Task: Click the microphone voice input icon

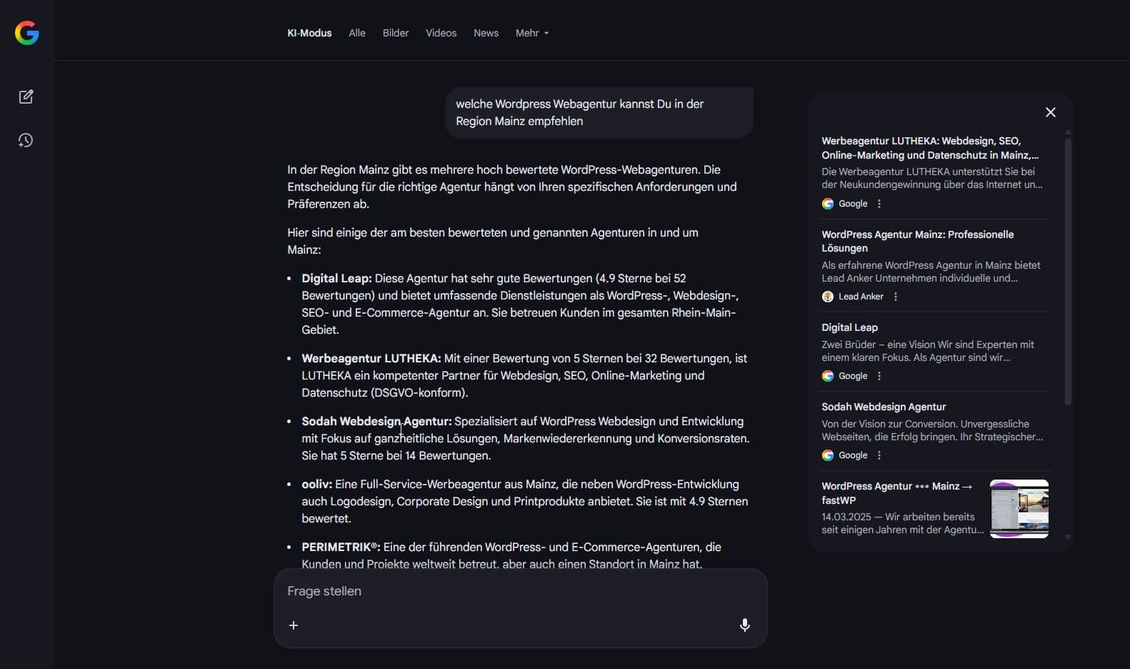Action: click(744, 625)
